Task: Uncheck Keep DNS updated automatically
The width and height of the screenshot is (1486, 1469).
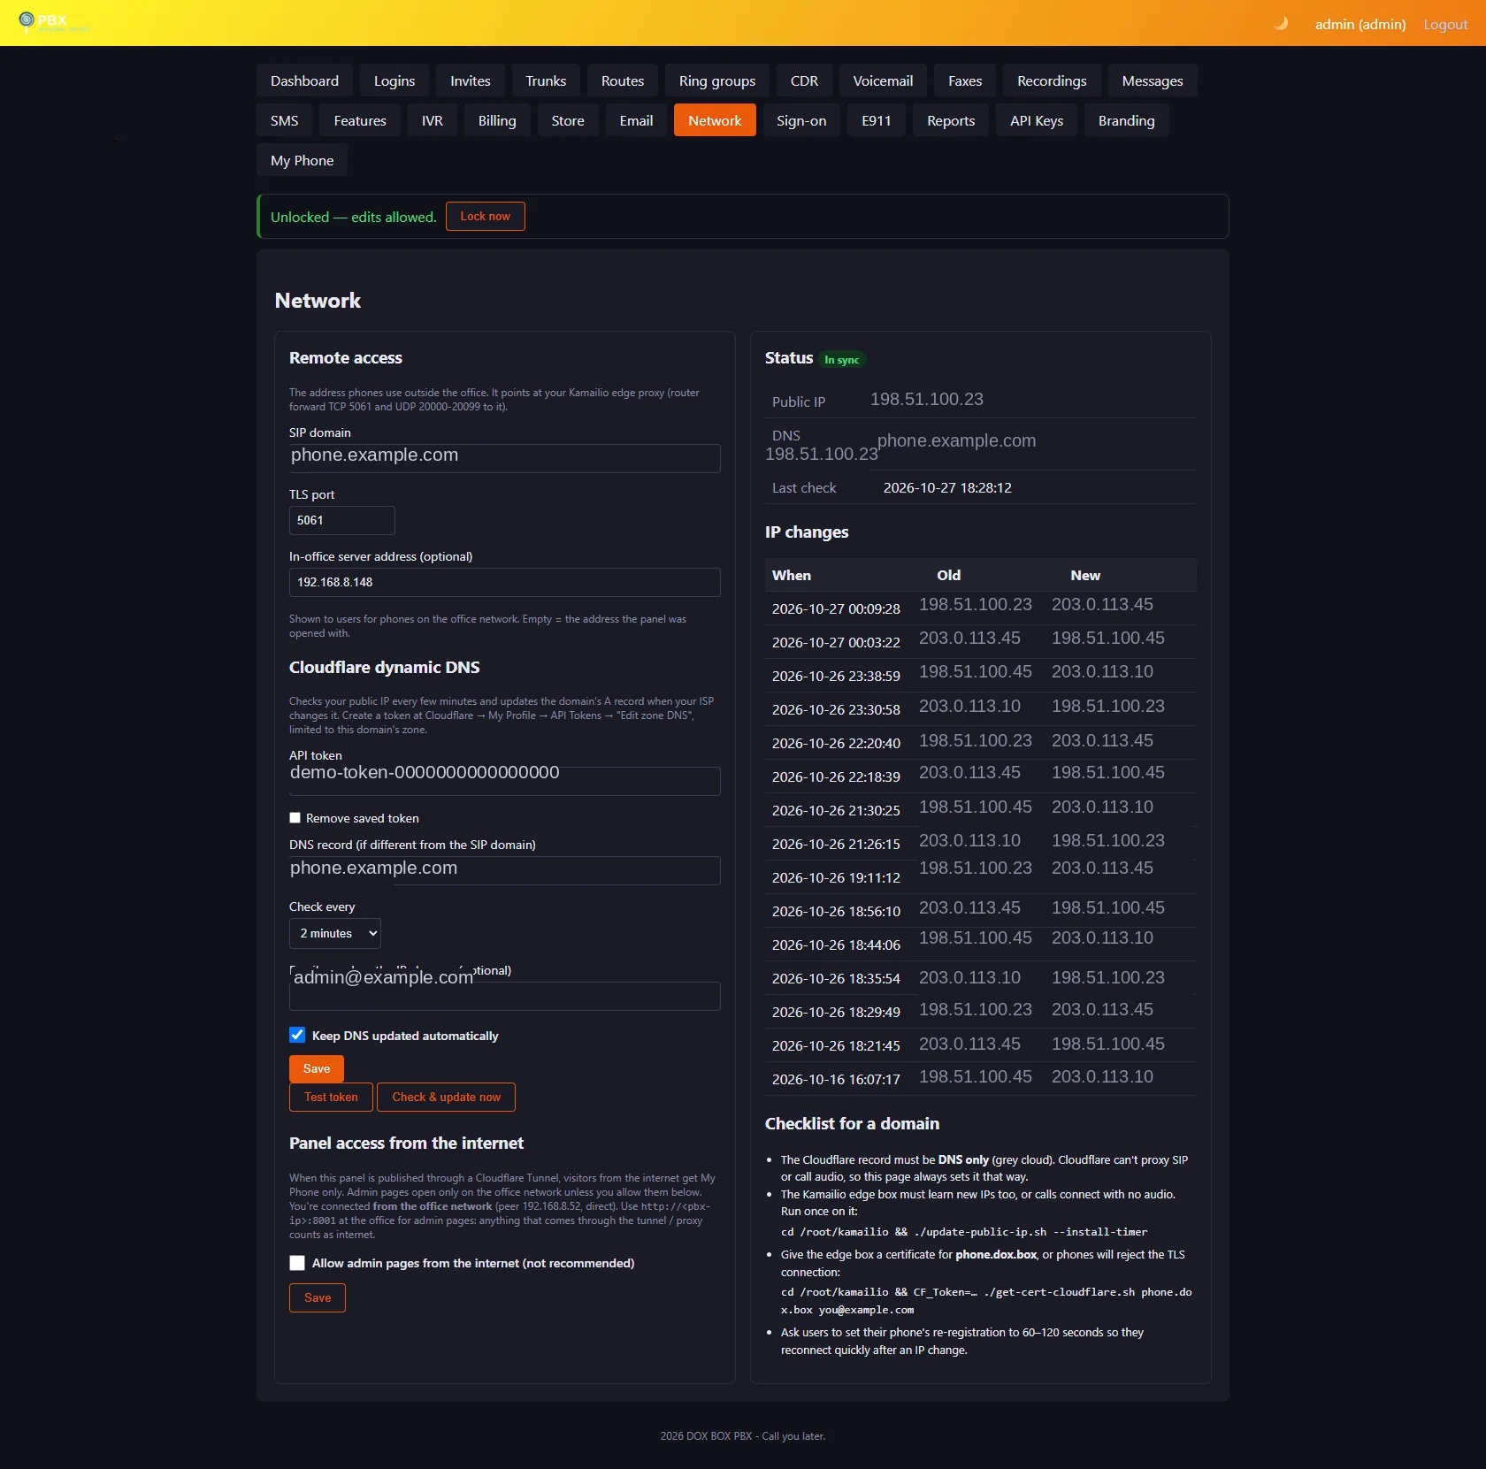Action: pos(297,1035)
